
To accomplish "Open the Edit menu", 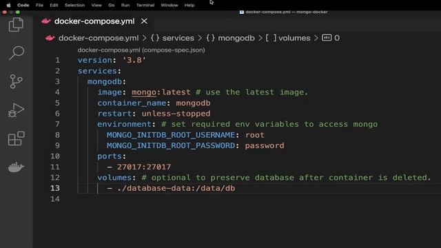I will tap(54, 5).
